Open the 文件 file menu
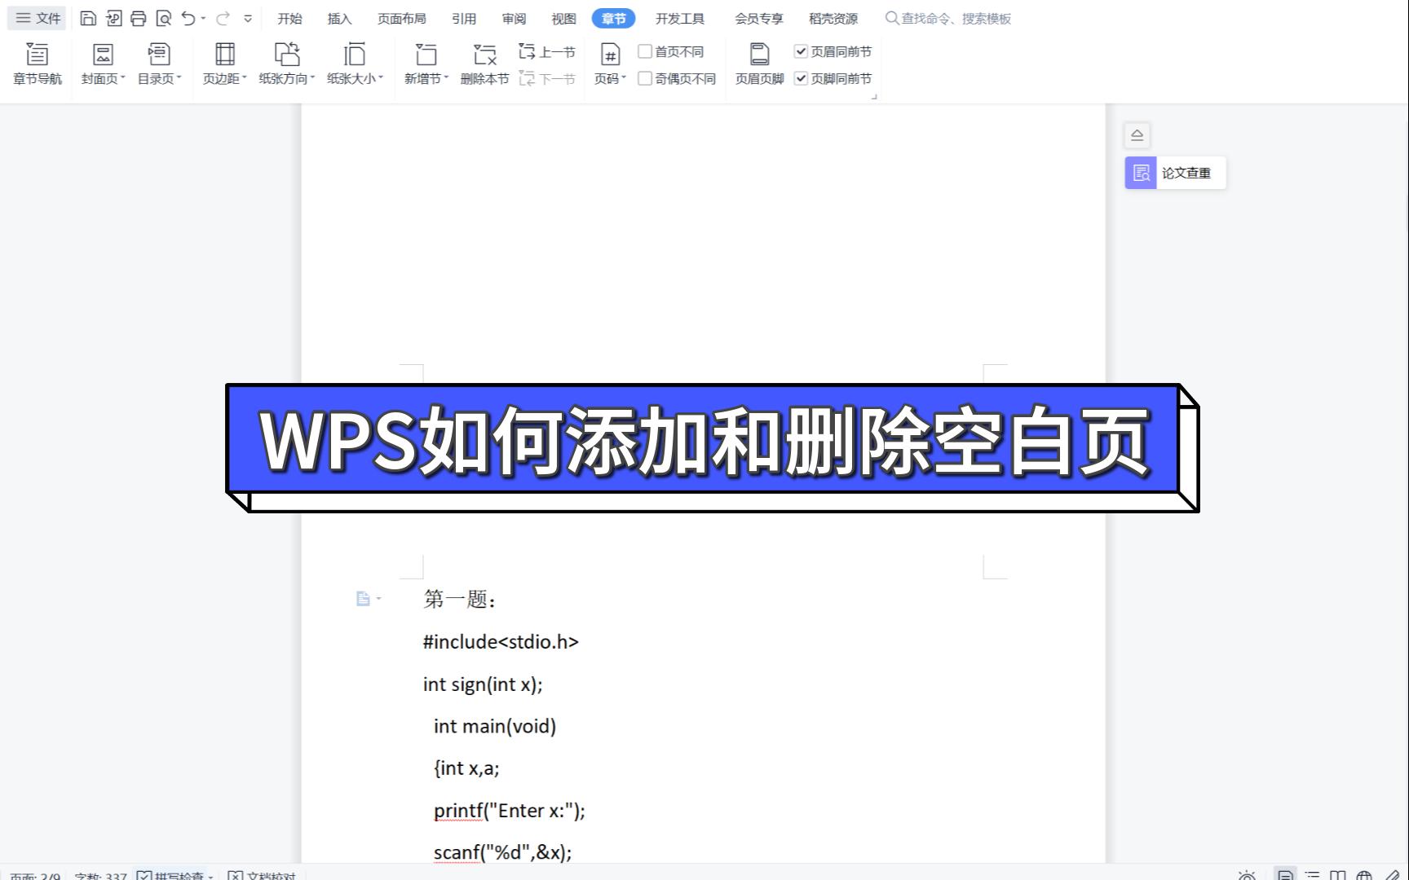This screenshot has width=1409, height=880. pos(38,18)
